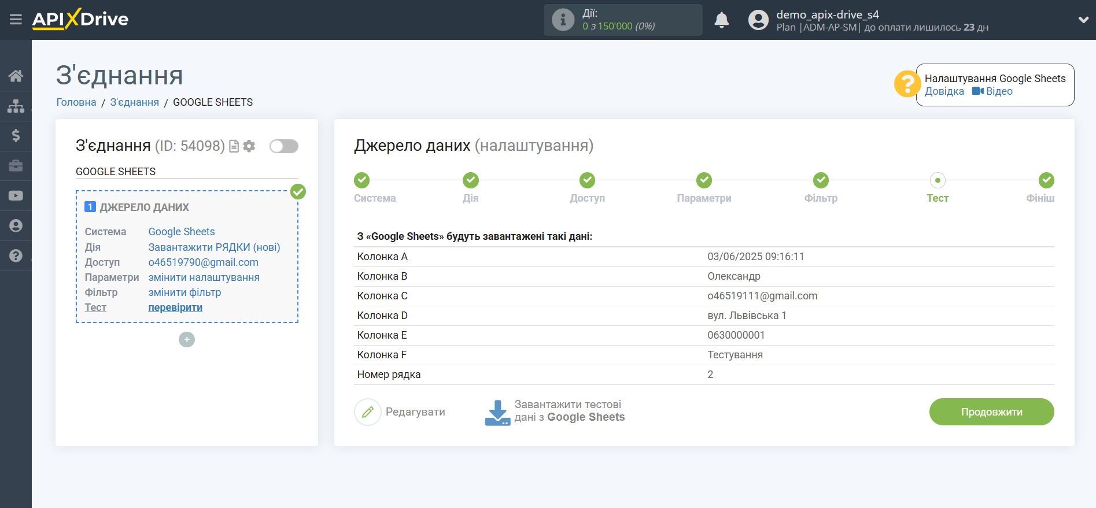This screenshot has width=1096, height=508.
Task: Click the date value 03/06/2025 09:16:11
Action: tap(755, 257)
